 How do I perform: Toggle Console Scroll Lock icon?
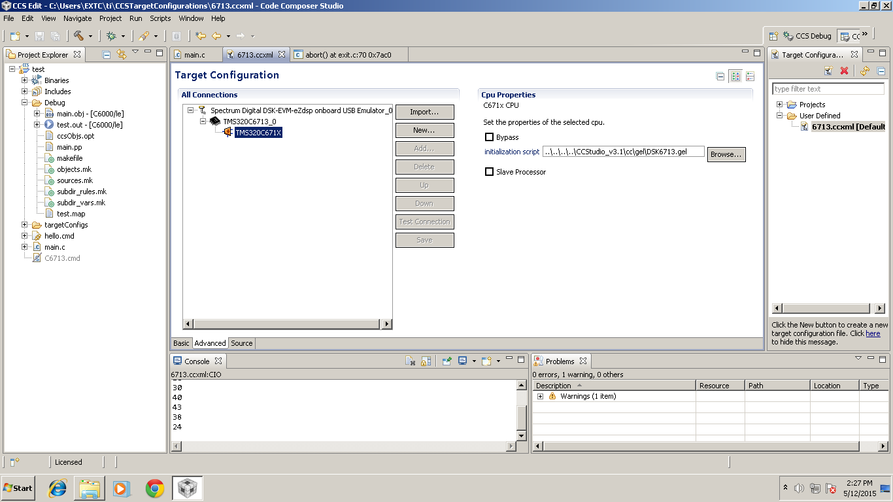click(426, 361)
